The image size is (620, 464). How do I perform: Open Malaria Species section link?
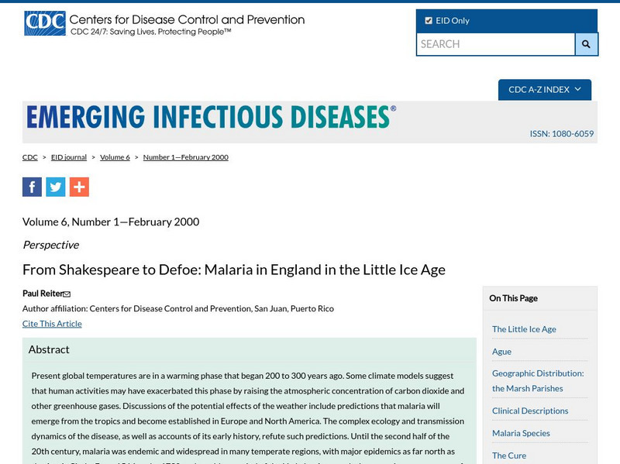(521, 433)
